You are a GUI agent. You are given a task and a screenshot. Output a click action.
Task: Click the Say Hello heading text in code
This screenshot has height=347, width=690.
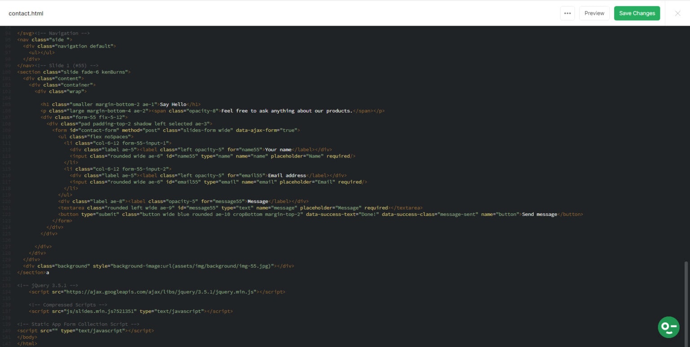[x=173, y=104]
